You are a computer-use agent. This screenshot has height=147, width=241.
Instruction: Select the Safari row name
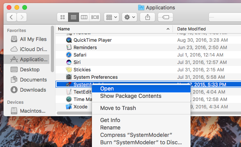pyautogui.click(x=80, y=55)
